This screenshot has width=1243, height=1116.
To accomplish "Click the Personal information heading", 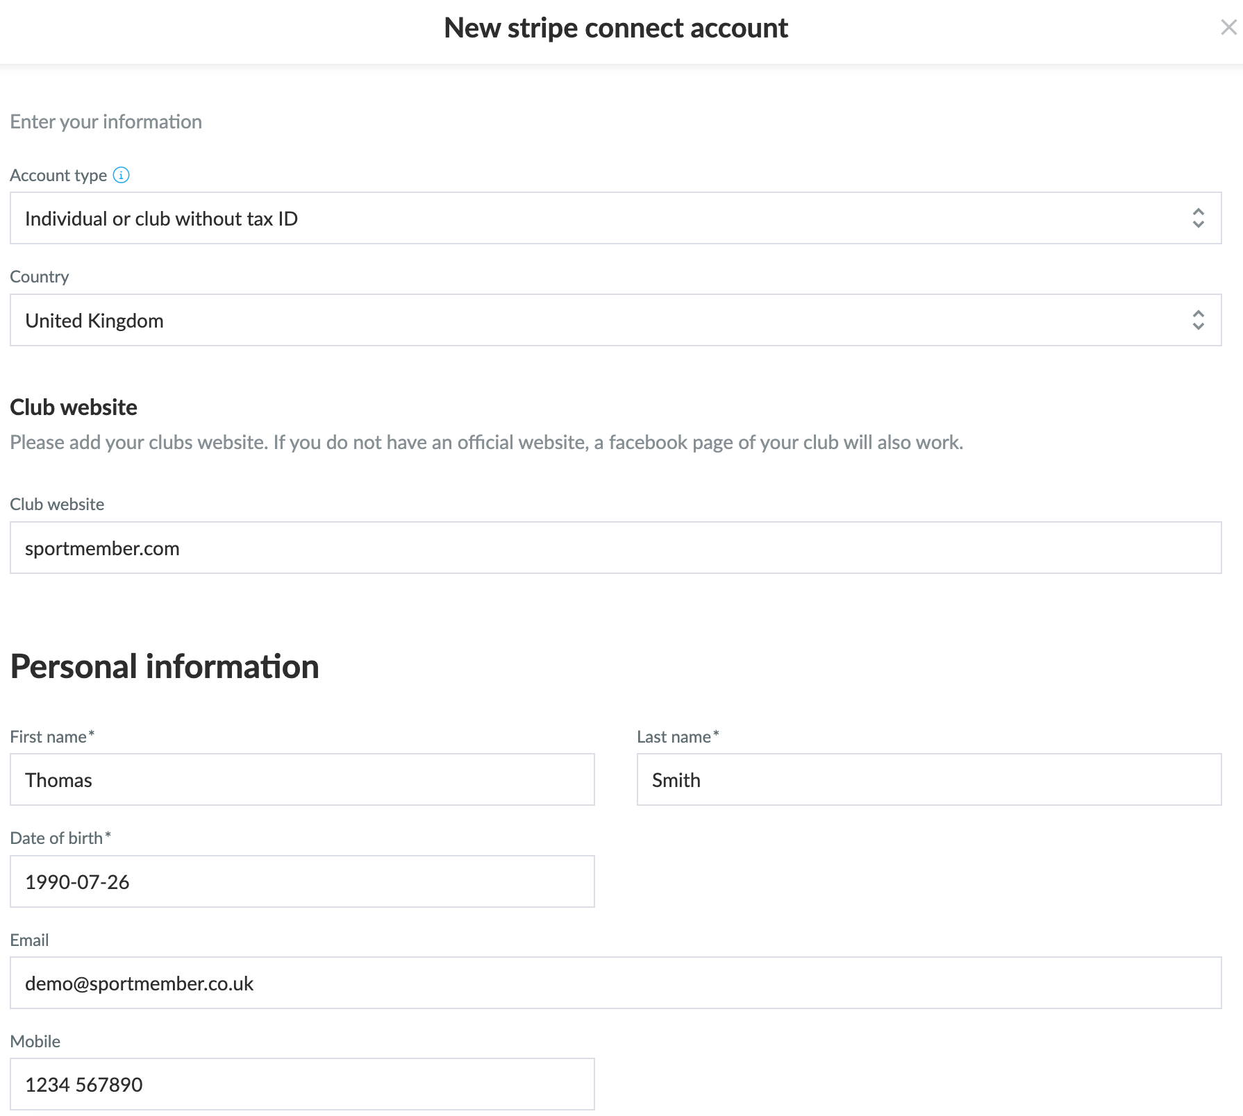I will click(x=165, y=667).
